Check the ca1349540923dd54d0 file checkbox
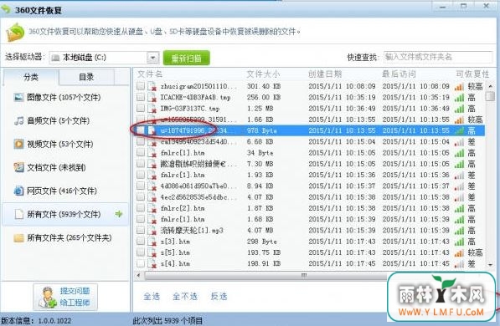 [x=141, y=141]
